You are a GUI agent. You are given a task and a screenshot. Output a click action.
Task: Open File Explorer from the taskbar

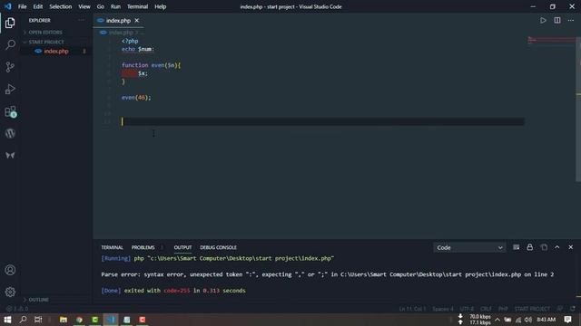[x=64, y=320]
